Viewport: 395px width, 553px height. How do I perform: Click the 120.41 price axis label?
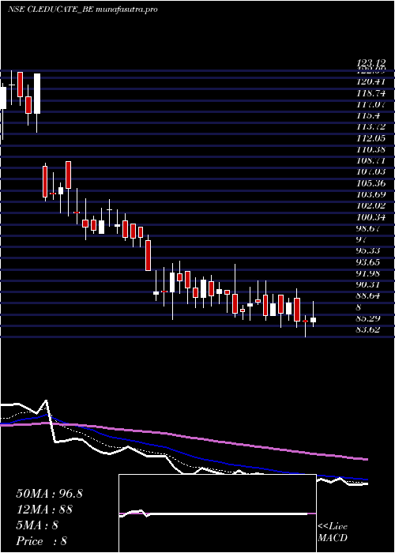coord(371,82)
